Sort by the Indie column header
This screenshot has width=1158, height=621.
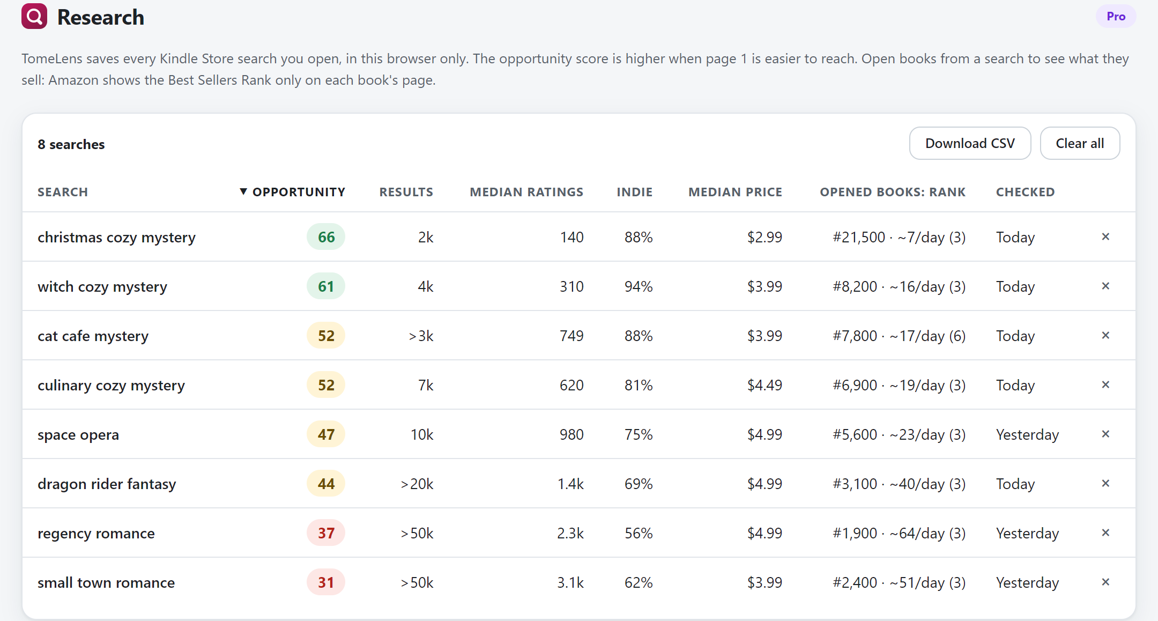635,192
